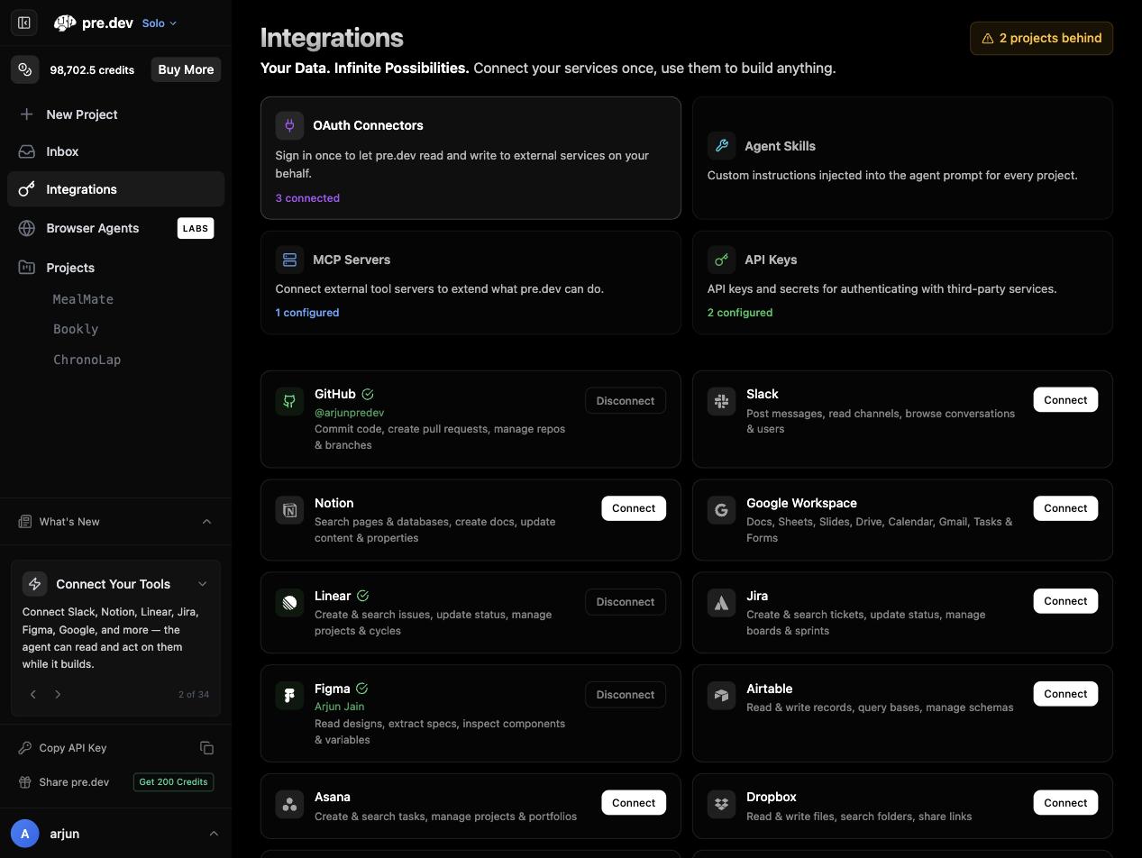Open the Solo plan dropdown
1142x858 pixels.
tap(160, 23)
